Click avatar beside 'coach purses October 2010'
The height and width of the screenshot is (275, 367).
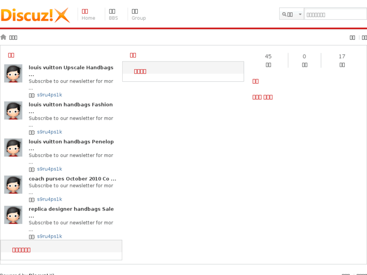click(13, 185)
